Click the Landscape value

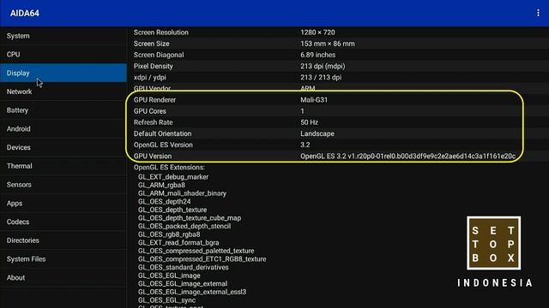(317, 133)
